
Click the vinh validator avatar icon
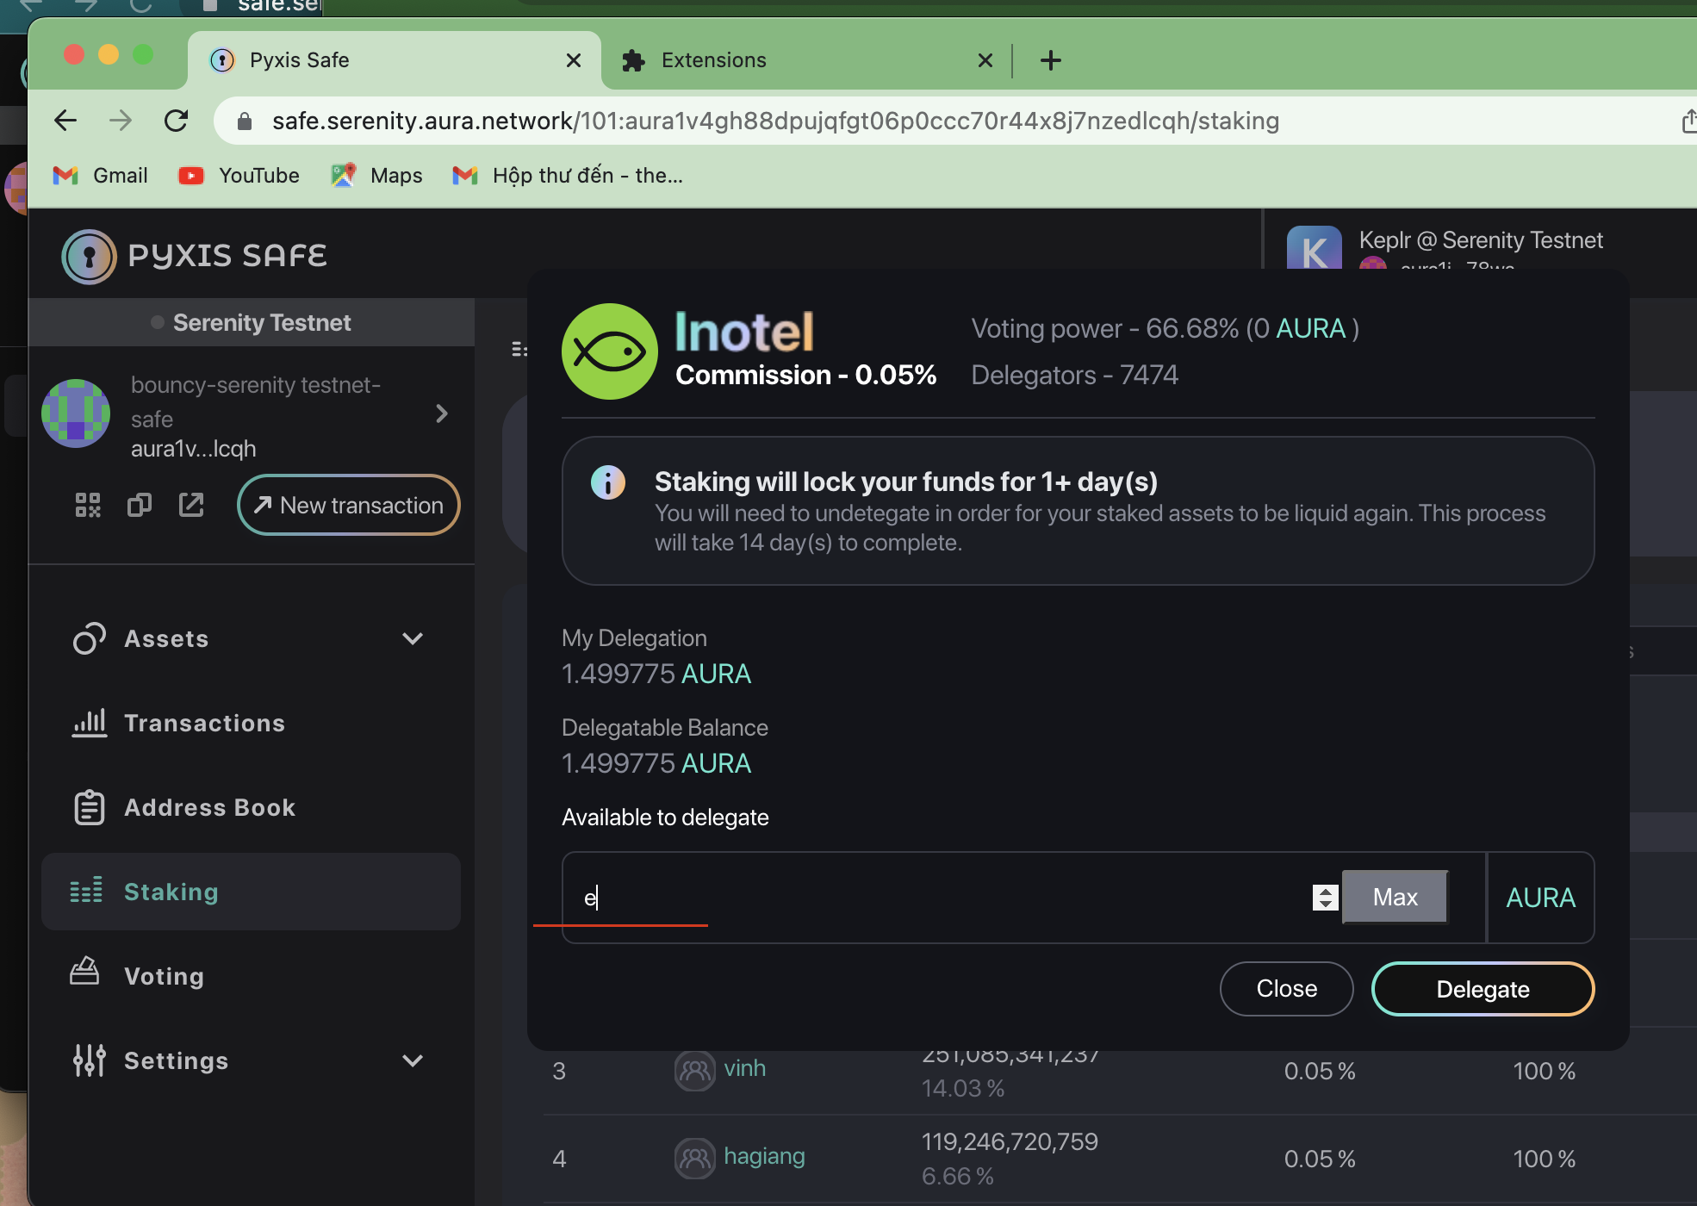point(694,1071)
